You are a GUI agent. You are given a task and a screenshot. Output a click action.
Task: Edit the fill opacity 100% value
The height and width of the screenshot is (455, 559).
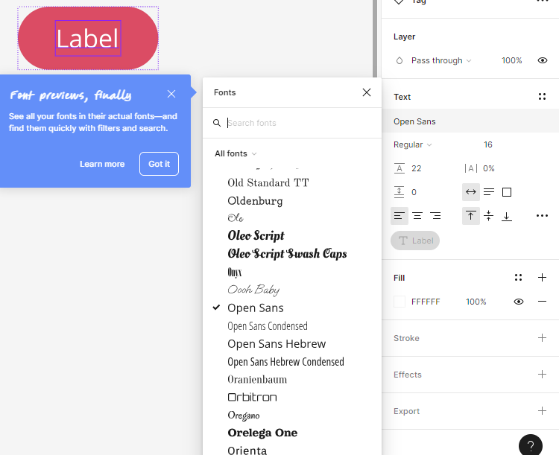(476, 302)
